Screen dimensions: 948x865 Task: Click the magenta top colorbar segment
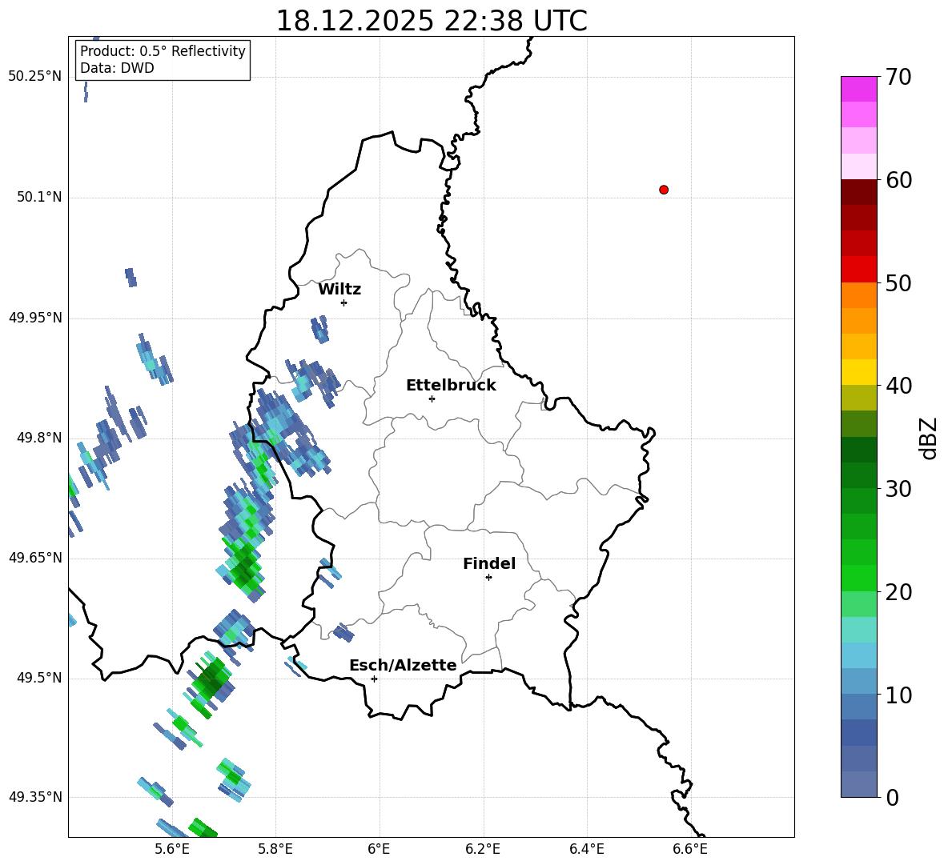pos(858,89)
